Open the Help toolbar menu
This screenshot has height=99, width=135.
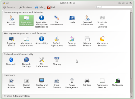[39, 7]
